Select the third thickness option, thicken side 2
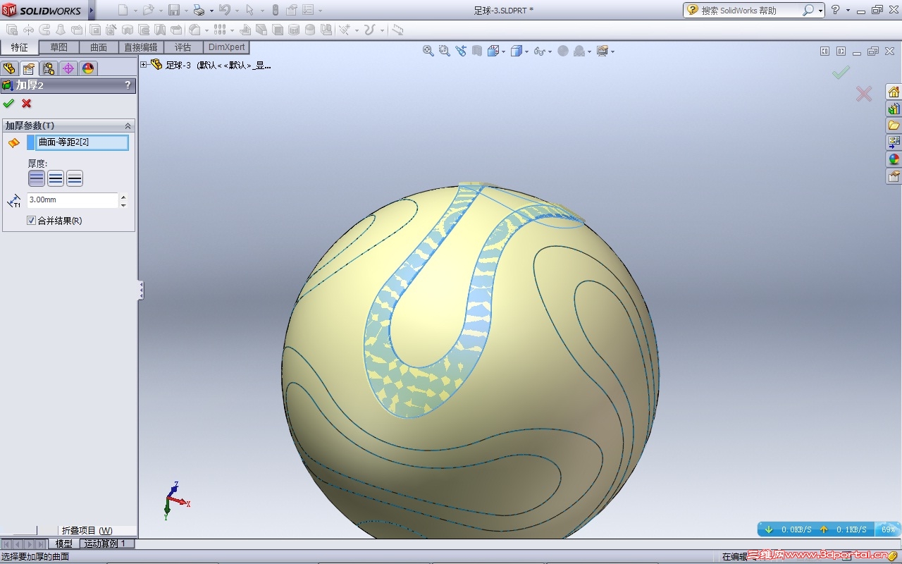The height and width of the screenshot is (564, 902). click(x=75, y=178)
